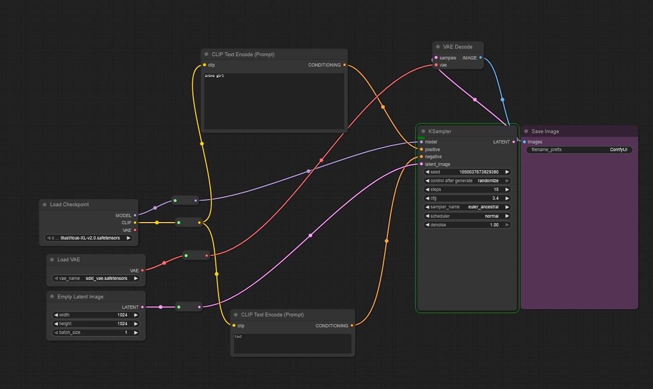The height and width of the screenshot is (389, 653).
Task: Click the purple model link midpoint near KSampler
Action: tap(308, 171)
